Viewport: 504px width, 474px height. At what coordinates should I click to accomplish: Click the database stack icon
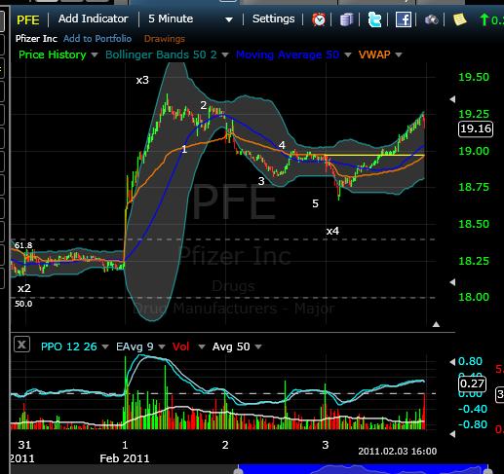pos(346,19)
